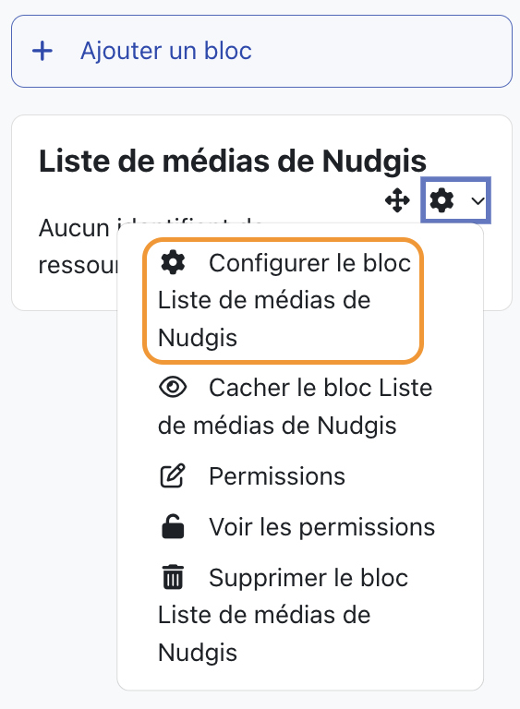Click the Nudgis line under Configurer le bloc
This screenshot has width=520, height=709.
click(198, 338)
